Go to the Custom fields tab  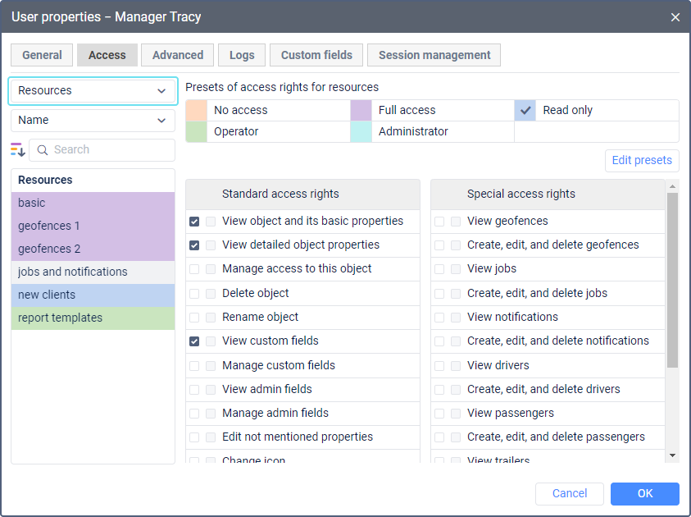316,55
